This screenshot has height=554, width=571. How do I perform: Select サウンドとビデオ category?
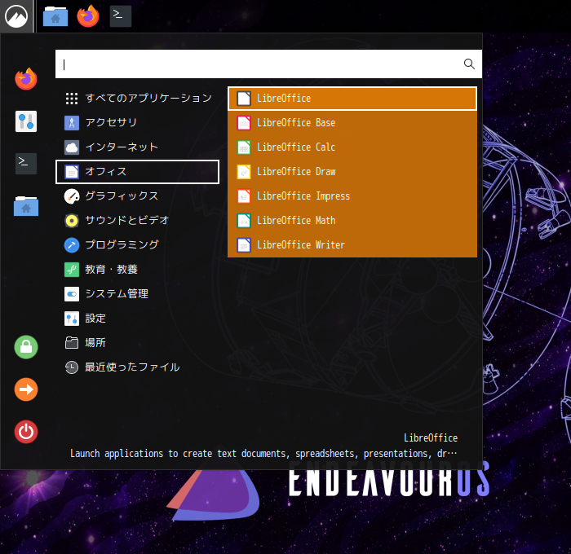(137, 221)
